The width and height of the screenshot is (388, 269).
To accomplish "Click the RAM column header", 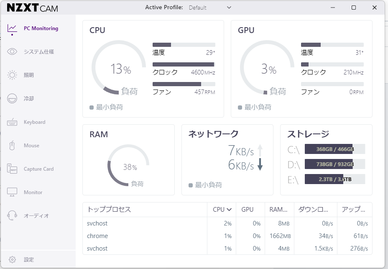I will point(279,210).
